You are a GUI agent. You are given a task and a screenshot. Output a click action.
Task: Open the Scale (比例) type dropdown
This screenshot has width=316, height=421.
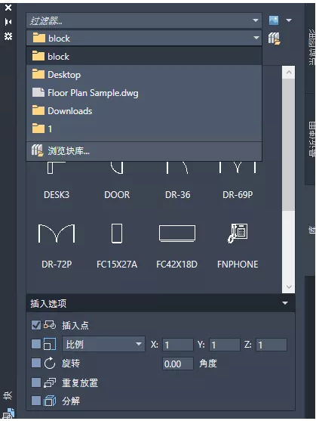[x=103, y=344]
